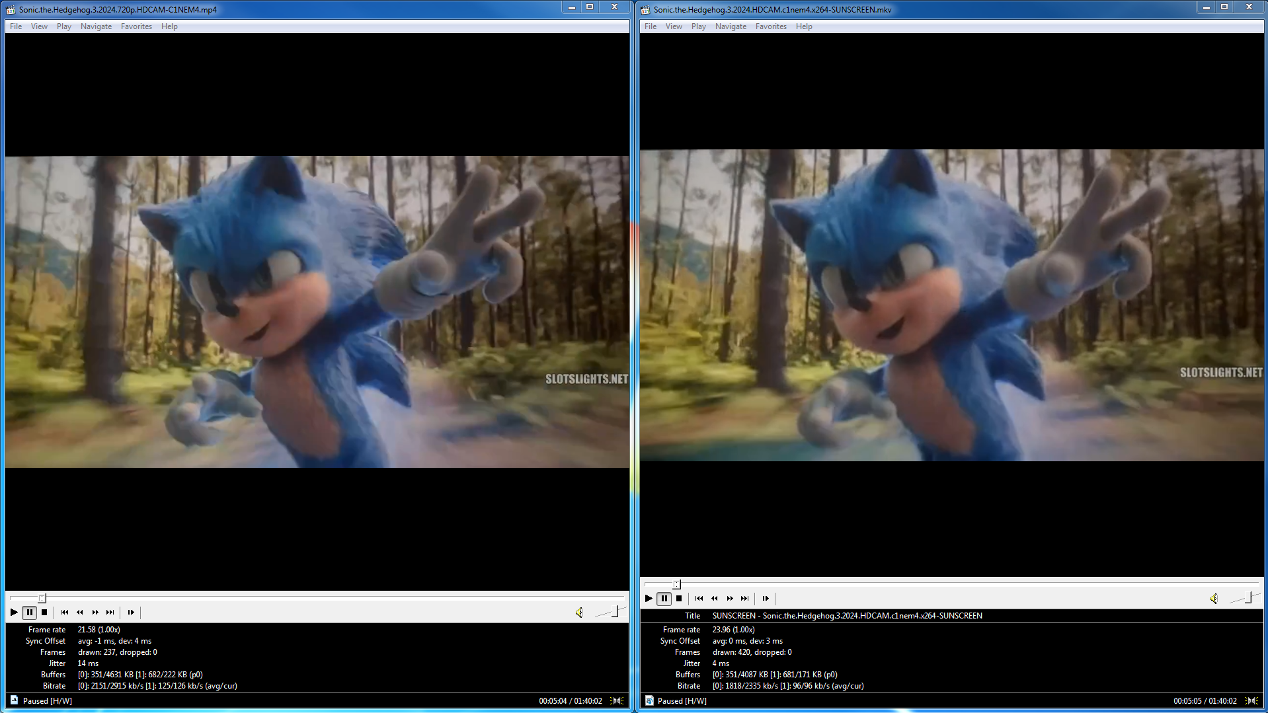Click Jitter 14 ms value in left player
The height and width of the screenshot is (713, 1268).
pyautogui.click(x=88, y=663)
